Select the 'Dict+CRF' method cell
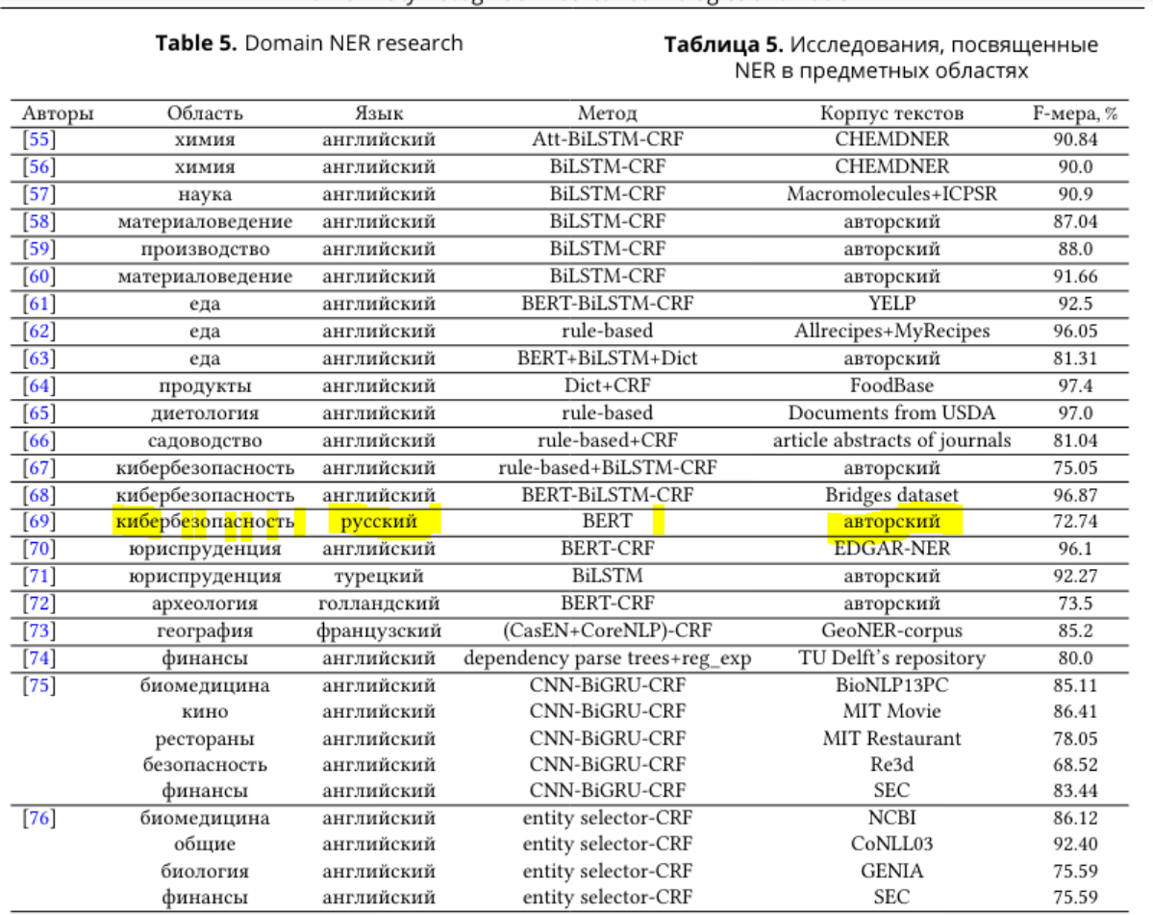Image resolution: width=1153 pixels, height=915 pixels. [x=608, y=385]
